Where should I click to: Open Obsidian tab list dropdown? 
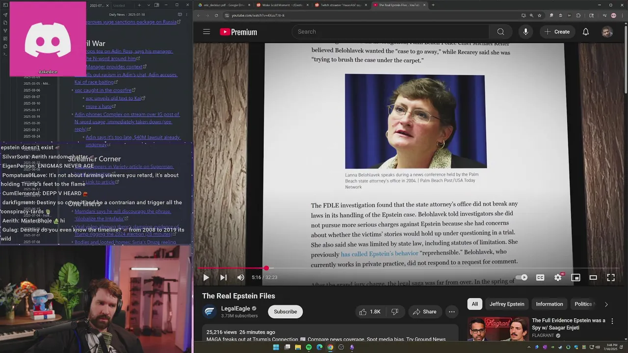coord(149,5)
